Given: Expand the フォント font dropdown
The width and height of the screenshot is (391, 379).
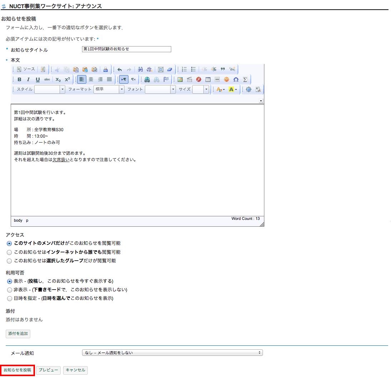Looking at the screenshot, I should (160, 89).
